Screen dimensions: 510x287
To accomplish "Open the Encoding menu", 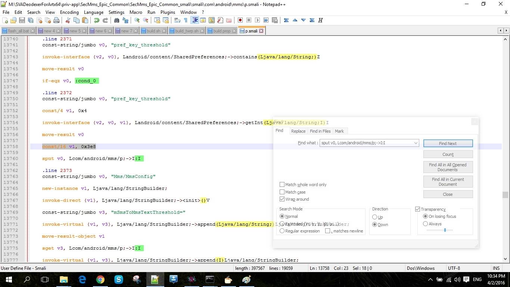I will (x=69, y=12).
